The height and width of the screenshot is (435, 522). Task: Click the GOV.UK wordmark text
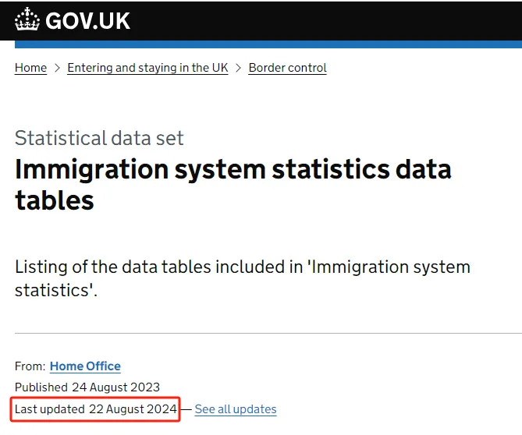(x=87, y=21)
